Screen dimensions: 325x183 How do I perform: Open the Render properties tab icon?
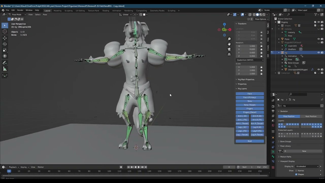tap(273, 106)
